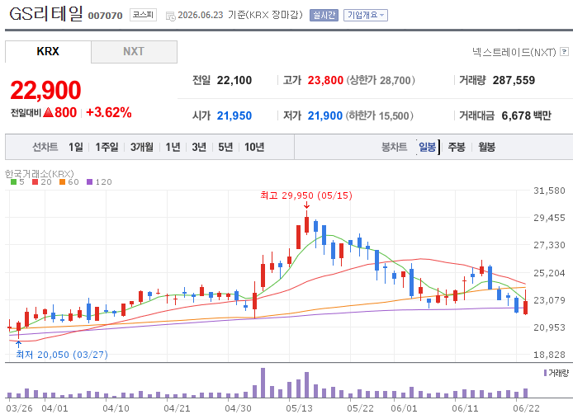Choose the 월봉 monthly candle chart
The image size is (573, 419).
click(x=487, y=147)
